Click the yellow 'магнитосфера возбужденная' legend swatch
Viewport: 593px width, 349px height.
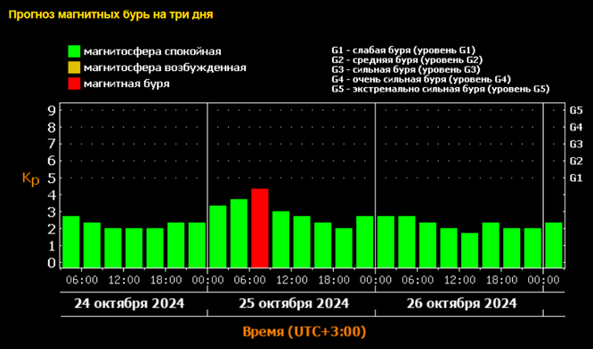pyautogui.click(x=74, y=67)
